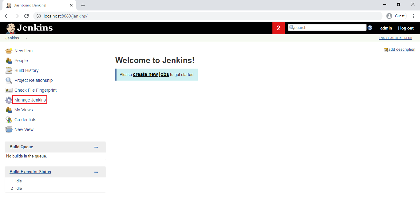Click the site information icon in address bar
Viewport: 420px width, 199px height.
click(x=39, y=16)
